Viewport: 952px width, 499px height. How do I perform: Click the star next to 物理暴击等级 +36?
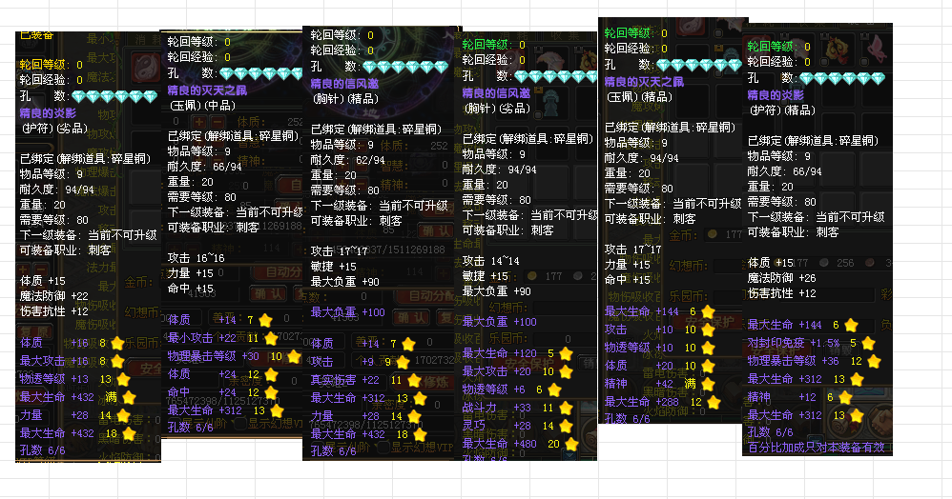(x=872, y=361)
